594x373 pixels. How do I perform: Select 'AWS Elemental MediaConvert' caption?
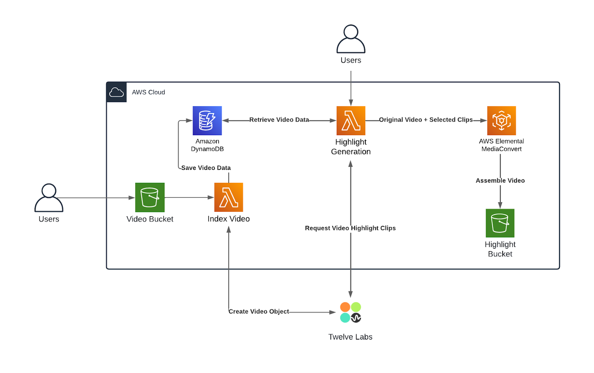(x=502, y=145)
